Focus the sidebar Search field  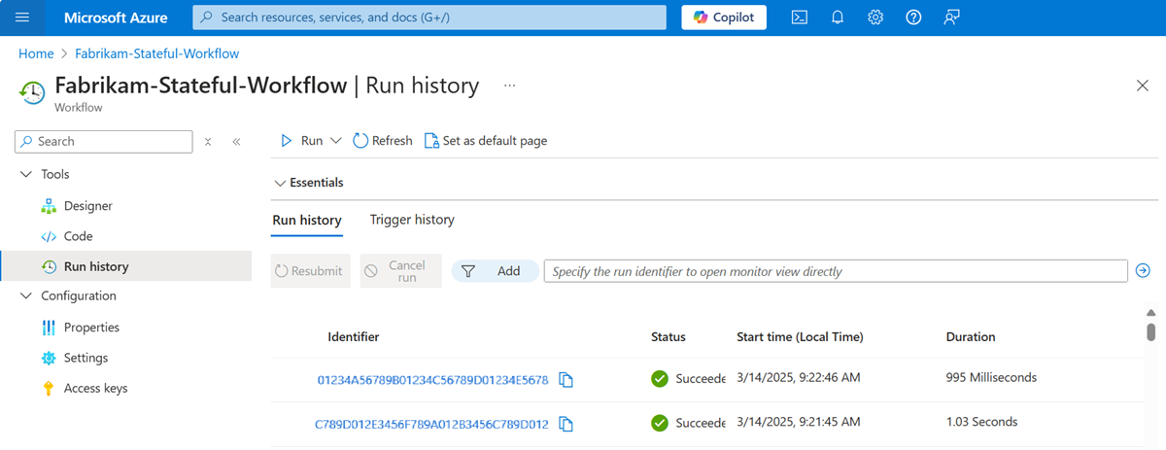[x=104, y=141]
